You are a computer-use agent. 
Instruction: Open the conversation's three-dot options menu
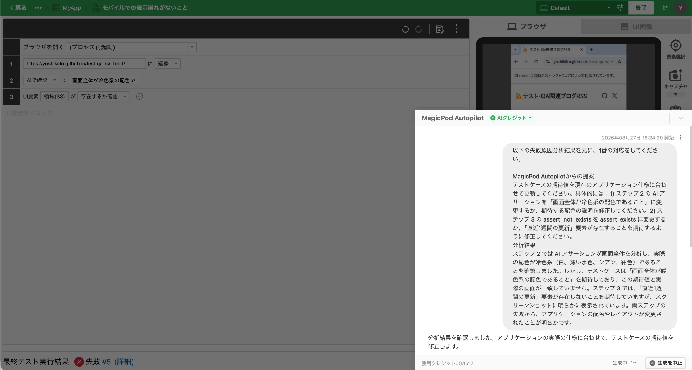click(680, 137)
